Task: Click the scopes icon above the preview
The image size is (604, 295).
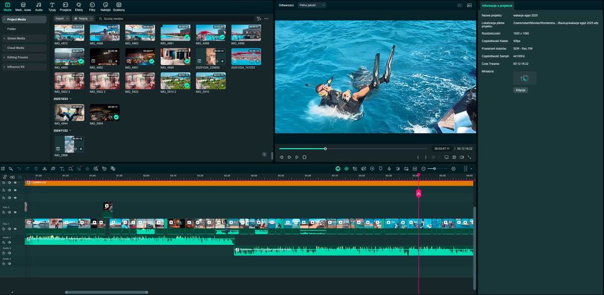Action: 469,5
